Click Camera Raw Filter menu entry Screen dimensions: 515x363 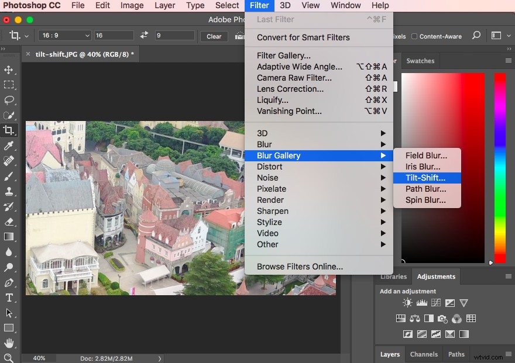(294, 78)
